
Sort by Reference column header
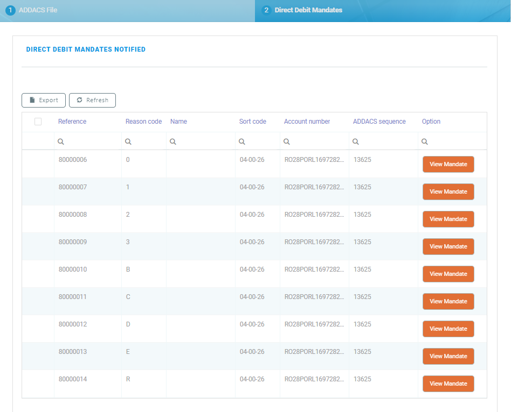pyautogui.click(x=72, y=122)
